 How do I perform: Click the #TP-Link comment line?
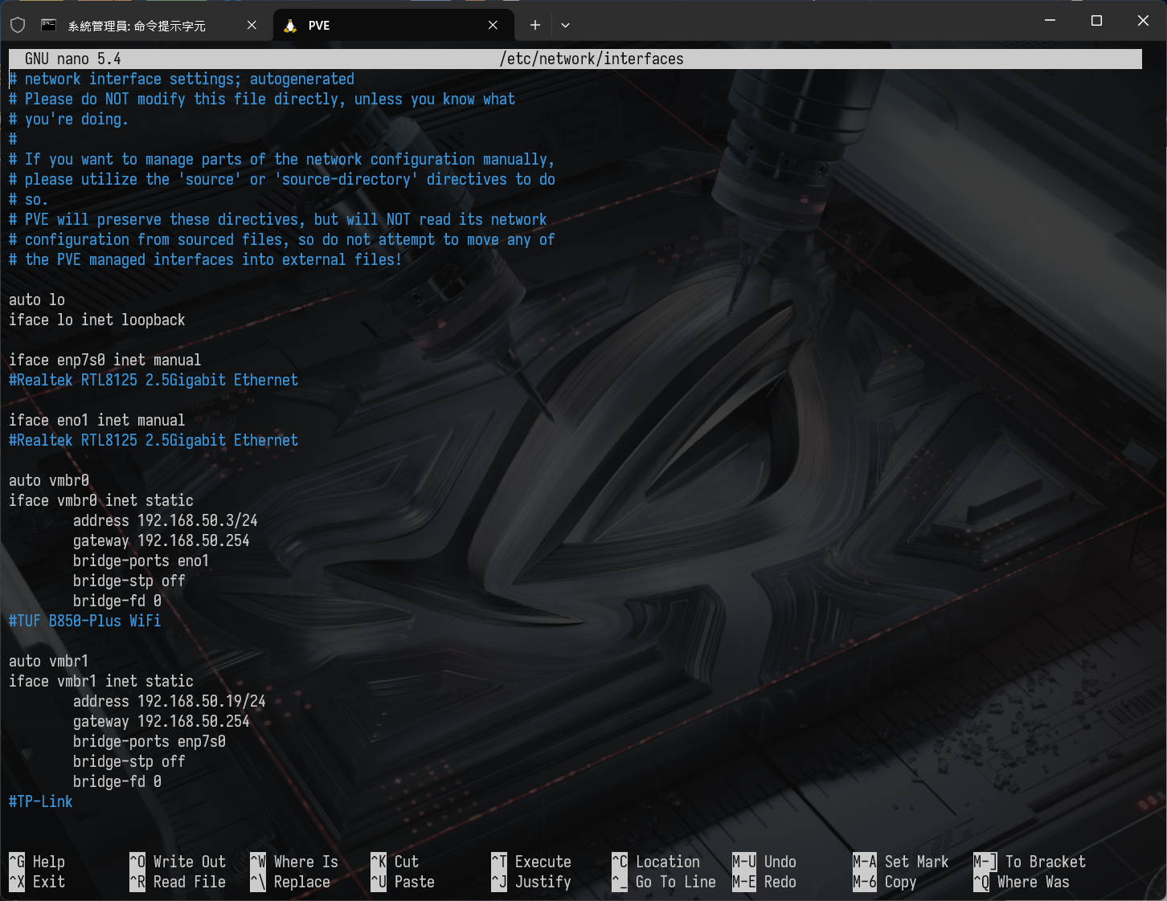[x=41, y=801]
